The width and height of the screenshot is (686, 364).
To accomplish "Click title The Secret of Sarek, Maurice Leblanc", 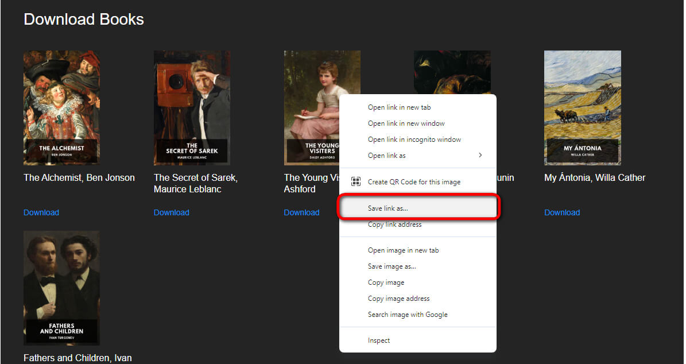I will coord(196,183).
